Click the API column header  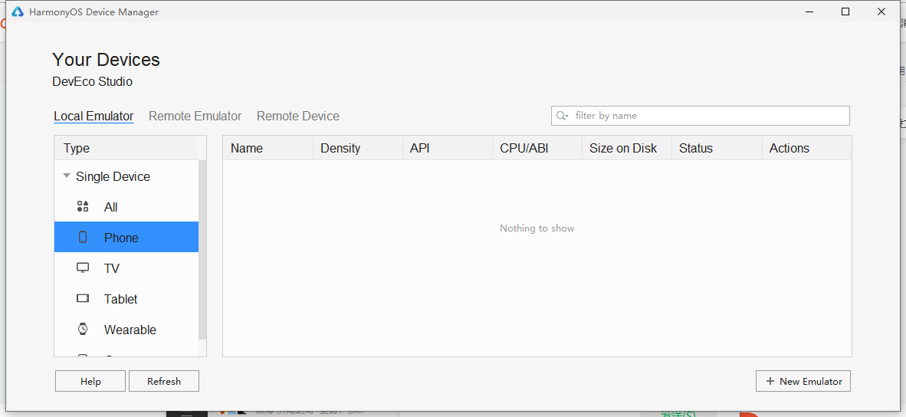click(447, 148)
